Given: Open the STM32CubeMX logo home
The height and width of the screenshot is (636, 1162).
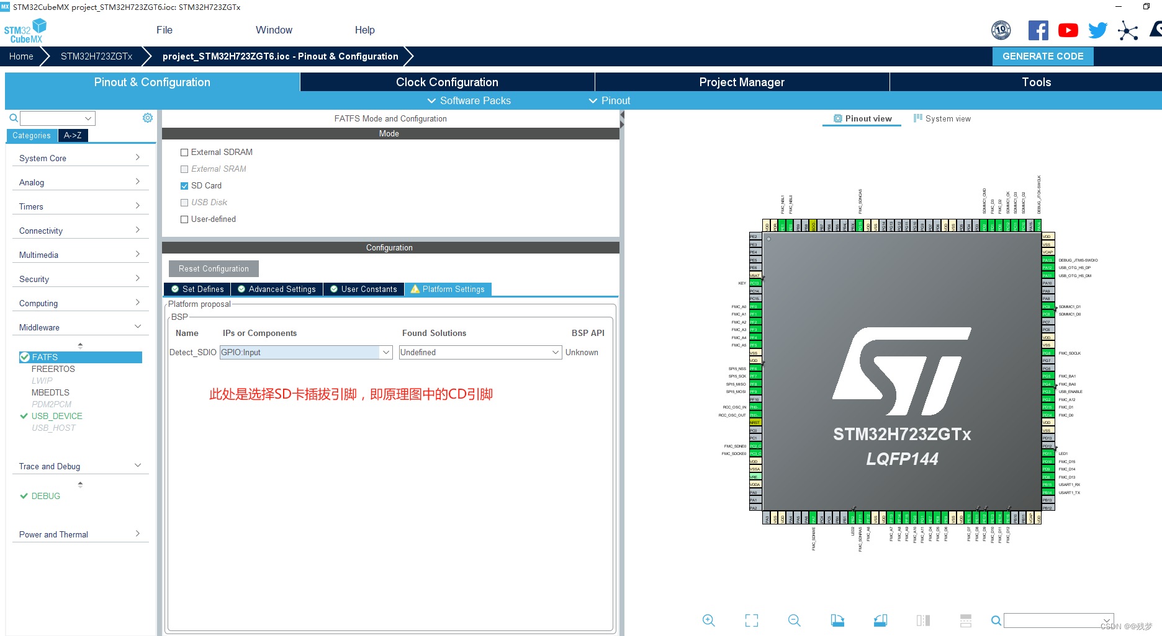Looking at the screenshot, I should coord(25,30).
